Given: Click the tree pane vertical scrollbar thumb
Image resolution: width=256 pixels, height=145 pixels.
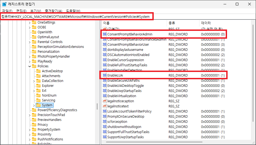Looking at the screenshot, I should coord(97,106).
